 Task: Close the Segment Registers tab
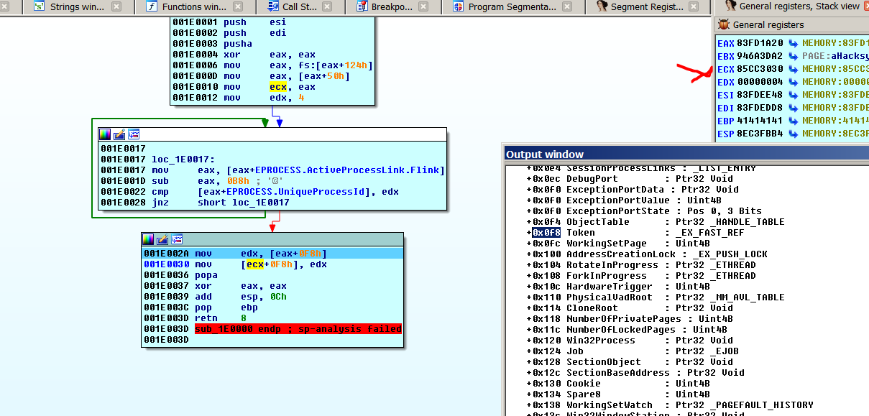[x=694, y=7]
